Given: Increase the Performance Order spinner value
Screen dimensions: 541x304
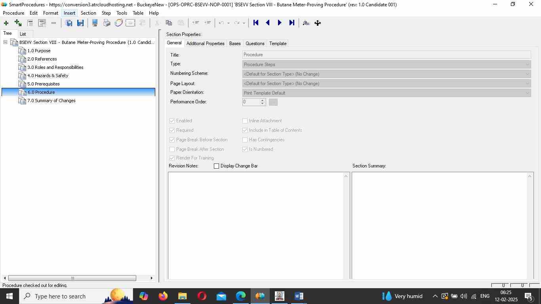Looking at the screenshot, I should point(262,100).
